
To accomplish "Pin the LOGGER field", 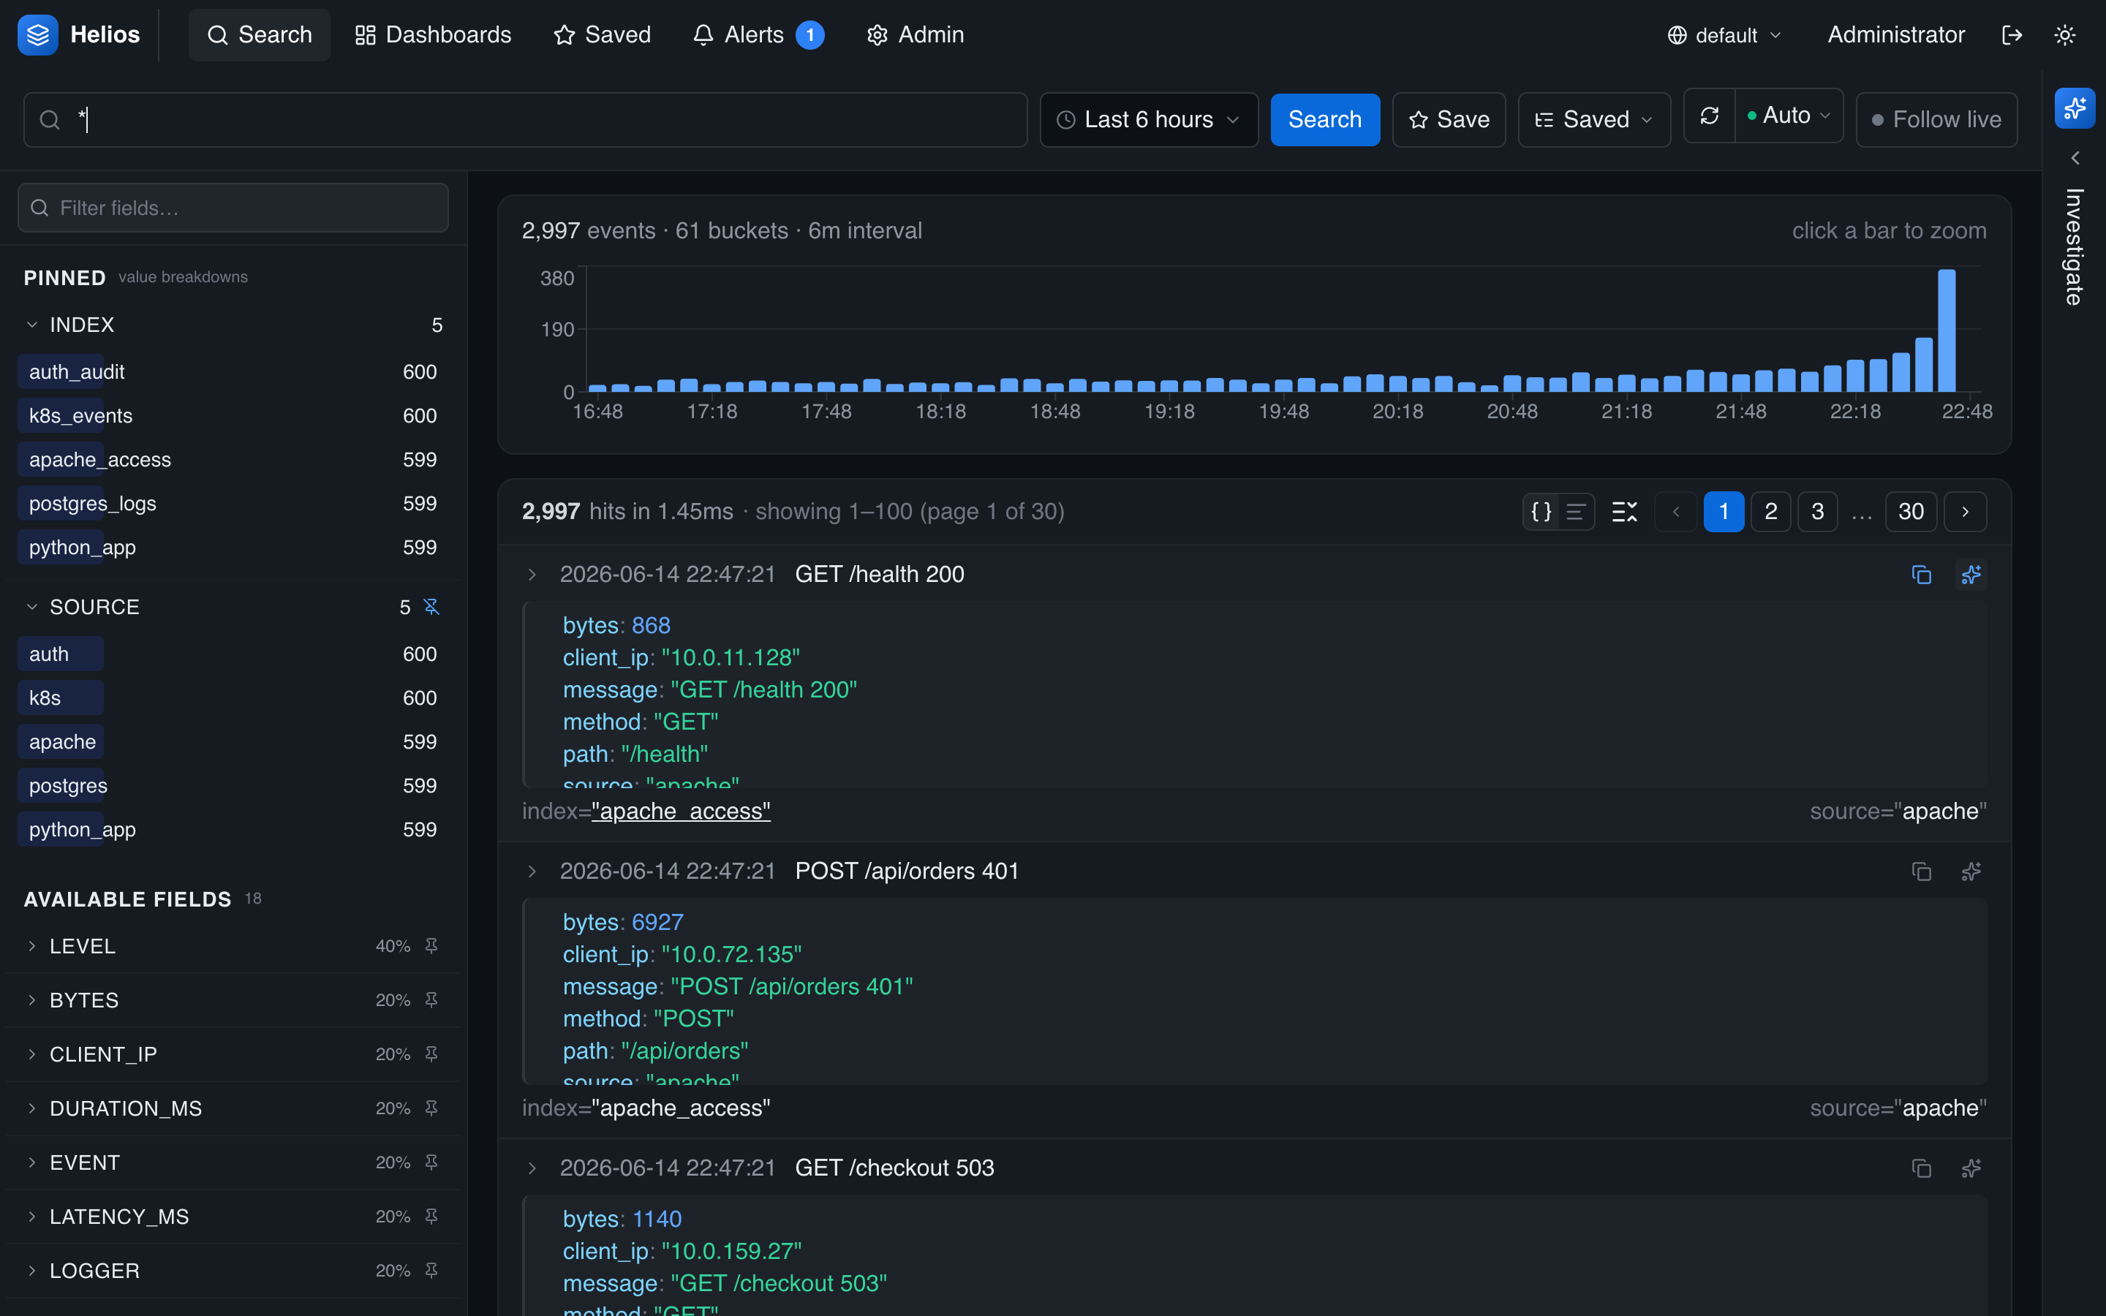I will (x=431, y=1271).
